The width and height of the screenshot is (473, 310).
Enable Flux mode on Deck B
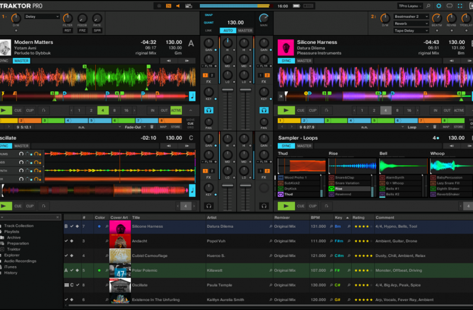pyautogui.click(x=326, y=110)
